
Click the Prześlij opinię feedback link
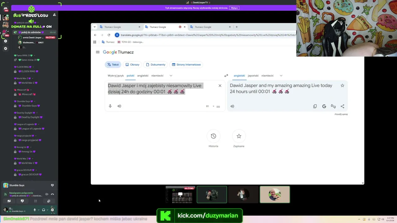coord(341,114)
